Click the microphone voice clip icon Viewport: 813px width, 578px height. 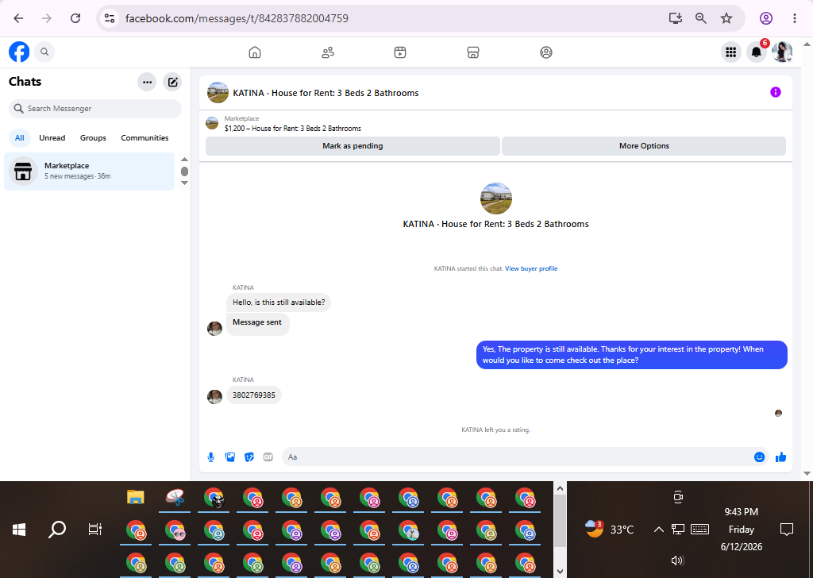pyautogui.click(x=211, y=457)
